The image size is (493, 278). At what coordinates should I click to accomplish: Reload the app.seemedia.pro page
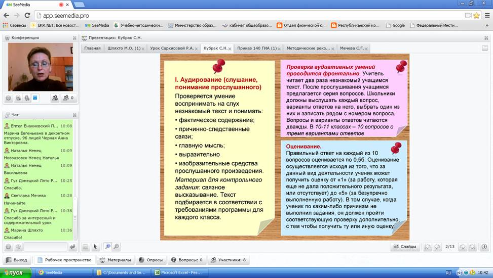[x=27, y=15]
